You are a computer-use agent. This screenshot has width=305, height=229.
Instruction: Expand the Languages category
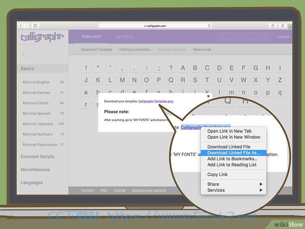[x=32, y=183]
